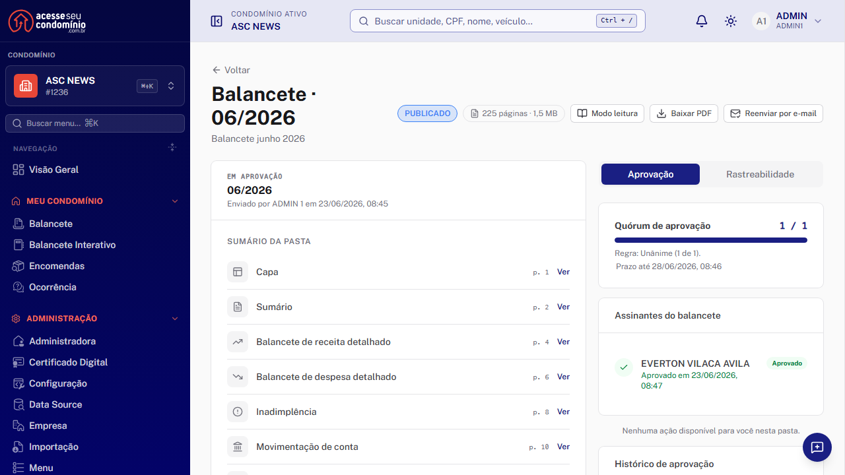This screenshot has width=845, height=475.
Task: Click the 225 páginas file info chip
Action: (x=514, y=113)
